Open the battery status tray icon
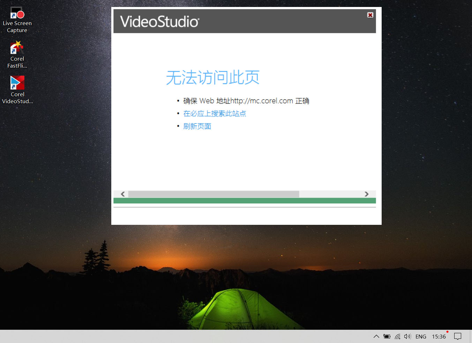 pos(387,336)
